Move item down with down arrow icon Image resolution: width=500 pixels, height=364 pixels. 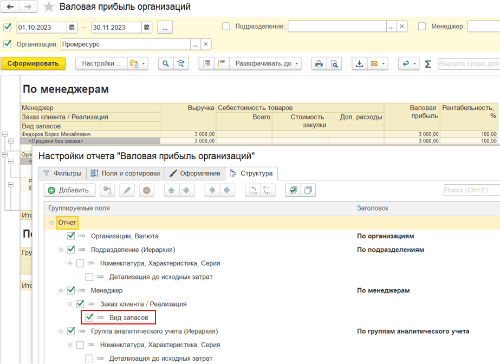[x=186, y=190]
